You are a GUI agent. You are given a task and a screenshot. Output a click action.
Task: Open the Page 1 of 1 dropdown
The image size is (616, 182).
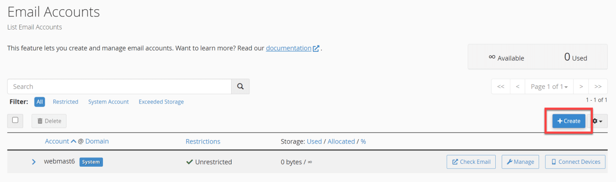(549, 86)
